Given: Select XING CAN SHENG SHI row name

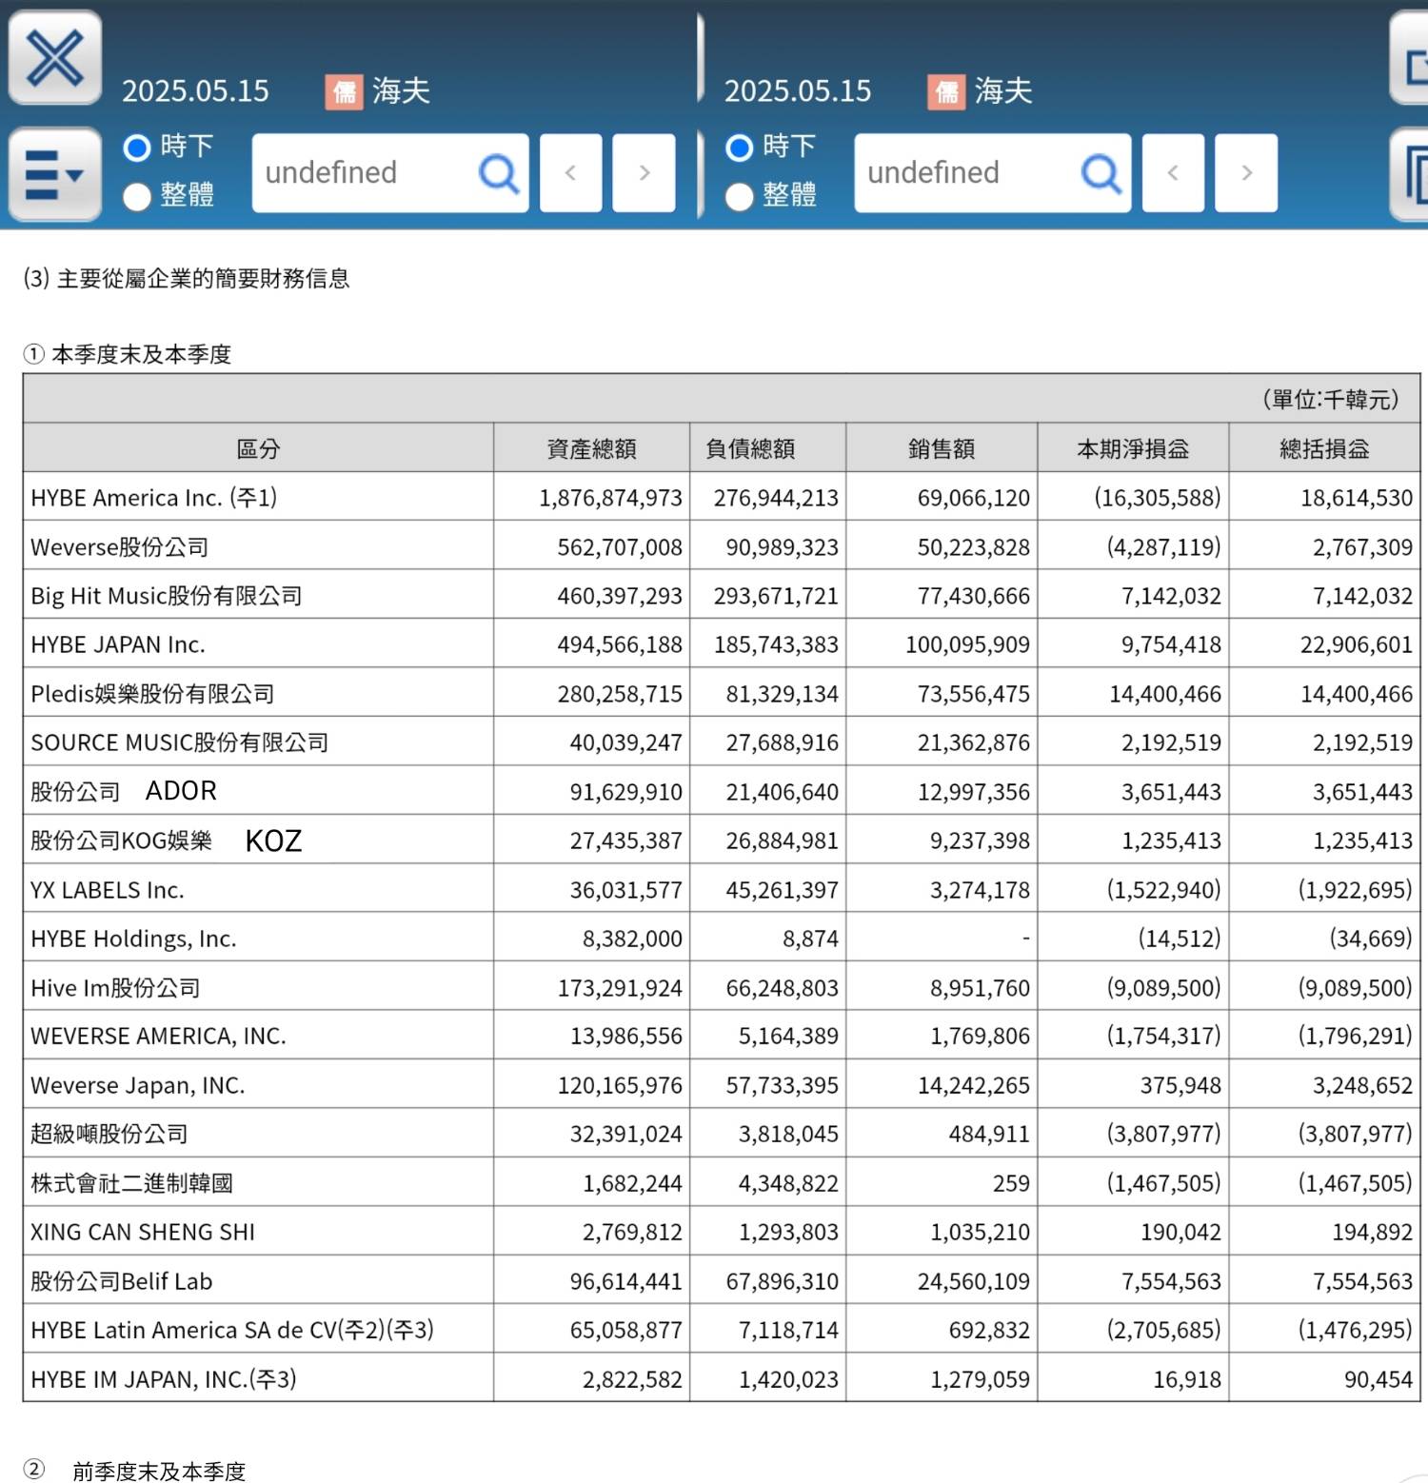Looking at the screenshot, I should pyautogui.click(x=143, y=1232).
